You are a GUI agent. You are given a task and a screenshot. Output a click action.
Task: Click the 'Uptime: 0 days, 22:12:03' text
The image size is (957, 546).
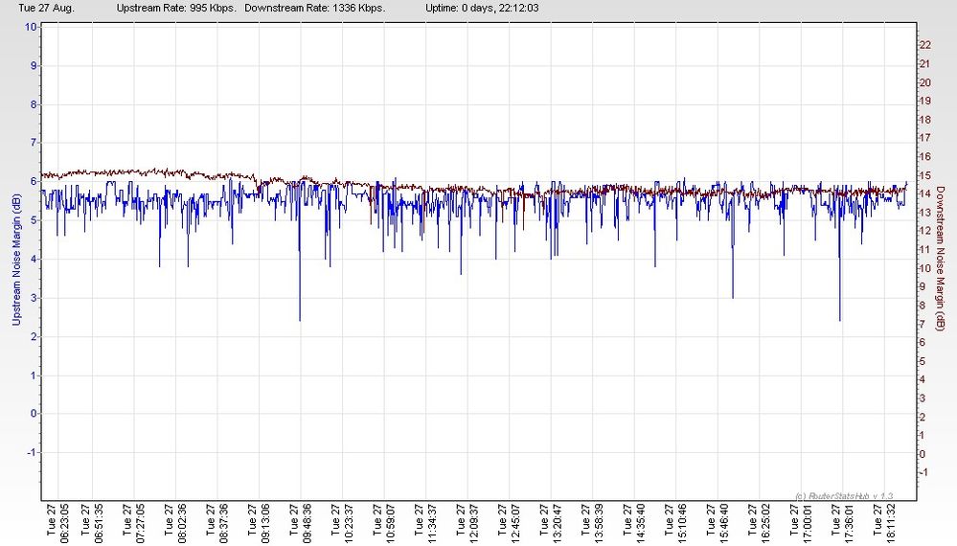(482, 8)
